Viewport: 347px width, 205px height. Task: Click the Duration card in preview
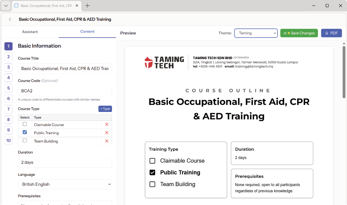tap(272, 153)
